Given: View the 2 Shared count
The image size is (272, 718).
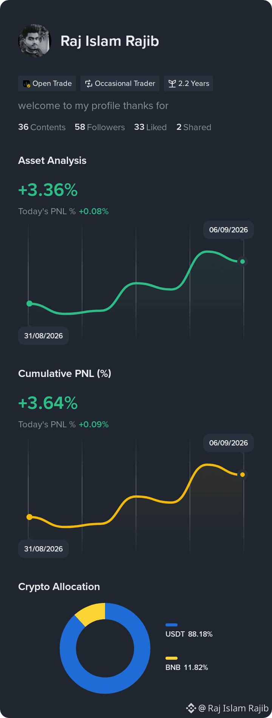Looking at the screenshot, I should click(x=194, y=127).
